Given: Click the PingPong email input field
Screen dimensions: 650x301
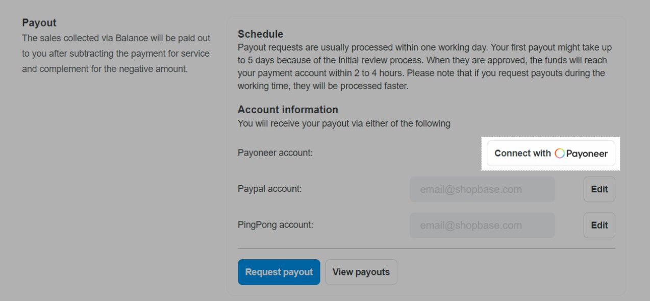Looking at the screenshot, I should coord(482,225).
